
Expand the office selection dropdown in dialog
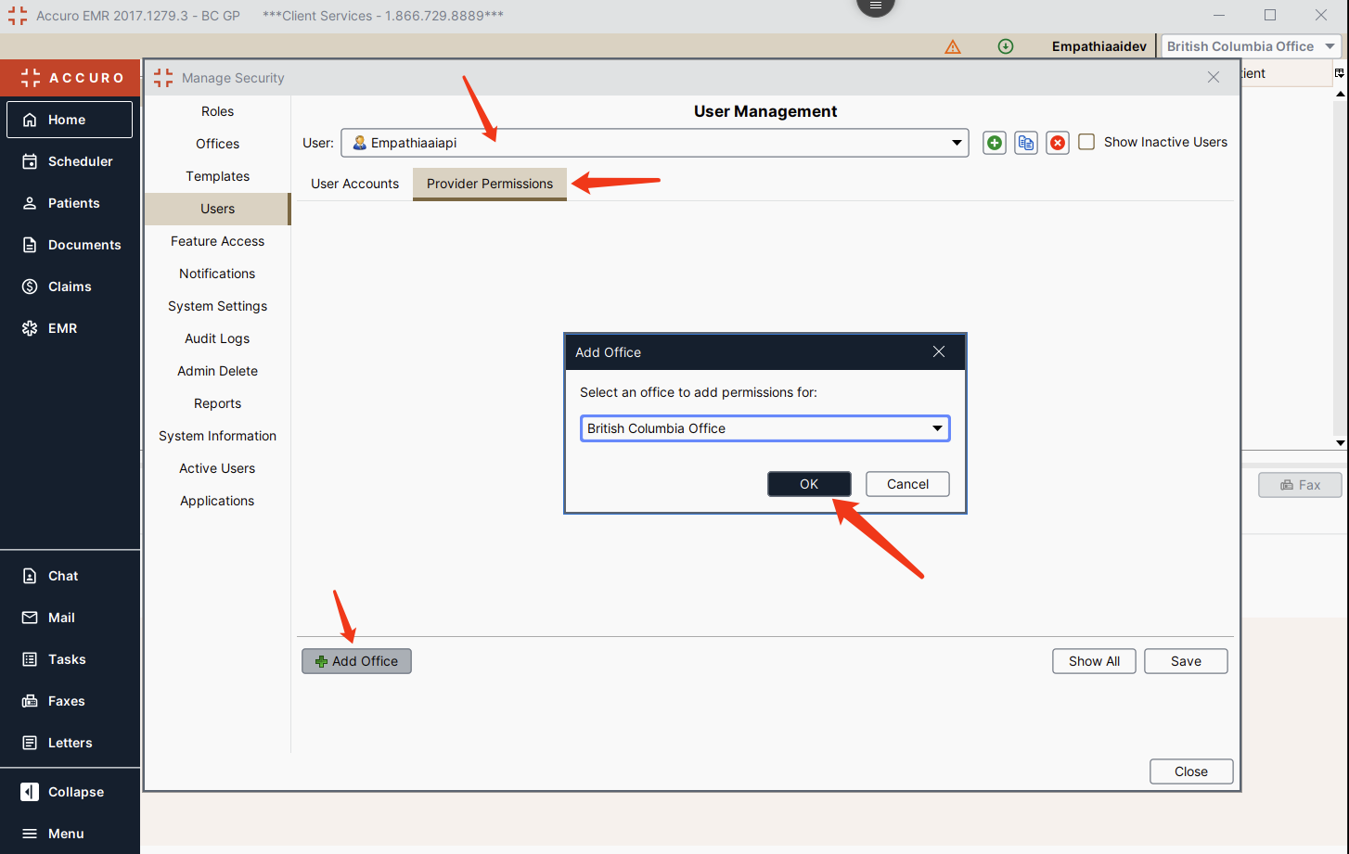coord(937,428)
